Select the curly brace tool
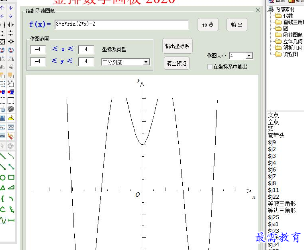Viewport: 304px width, 250px height. point(2,198)
